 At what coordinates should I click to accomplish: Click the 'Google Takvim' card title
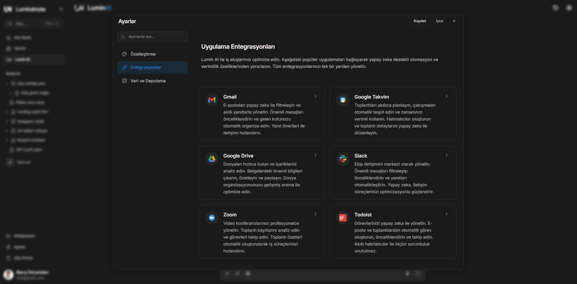coord(372,97)
